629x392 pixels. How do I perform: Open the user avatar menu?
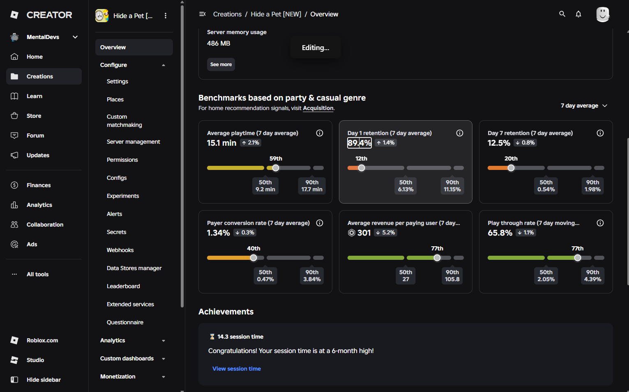pos(603,14)
